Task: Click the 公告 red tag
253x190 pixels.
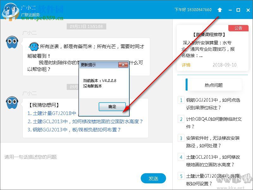Action: [x=238, y=28]
